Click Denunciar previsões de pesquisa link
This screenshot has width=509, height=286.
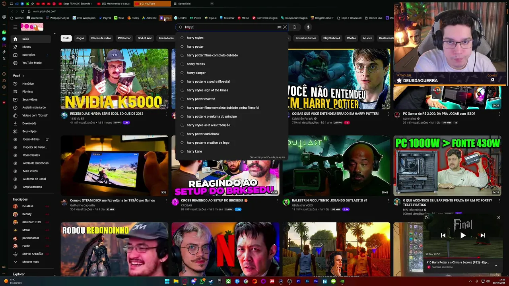point(267,157)
